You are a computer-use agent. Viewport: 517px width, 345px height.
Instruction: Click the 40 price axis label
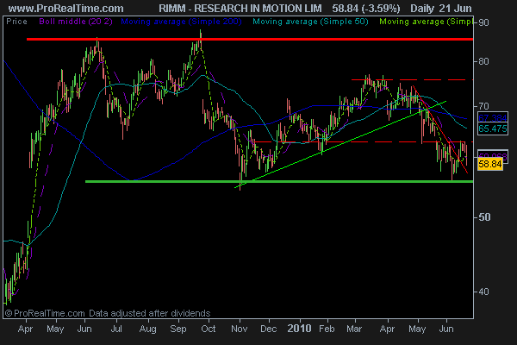(483, 292)
